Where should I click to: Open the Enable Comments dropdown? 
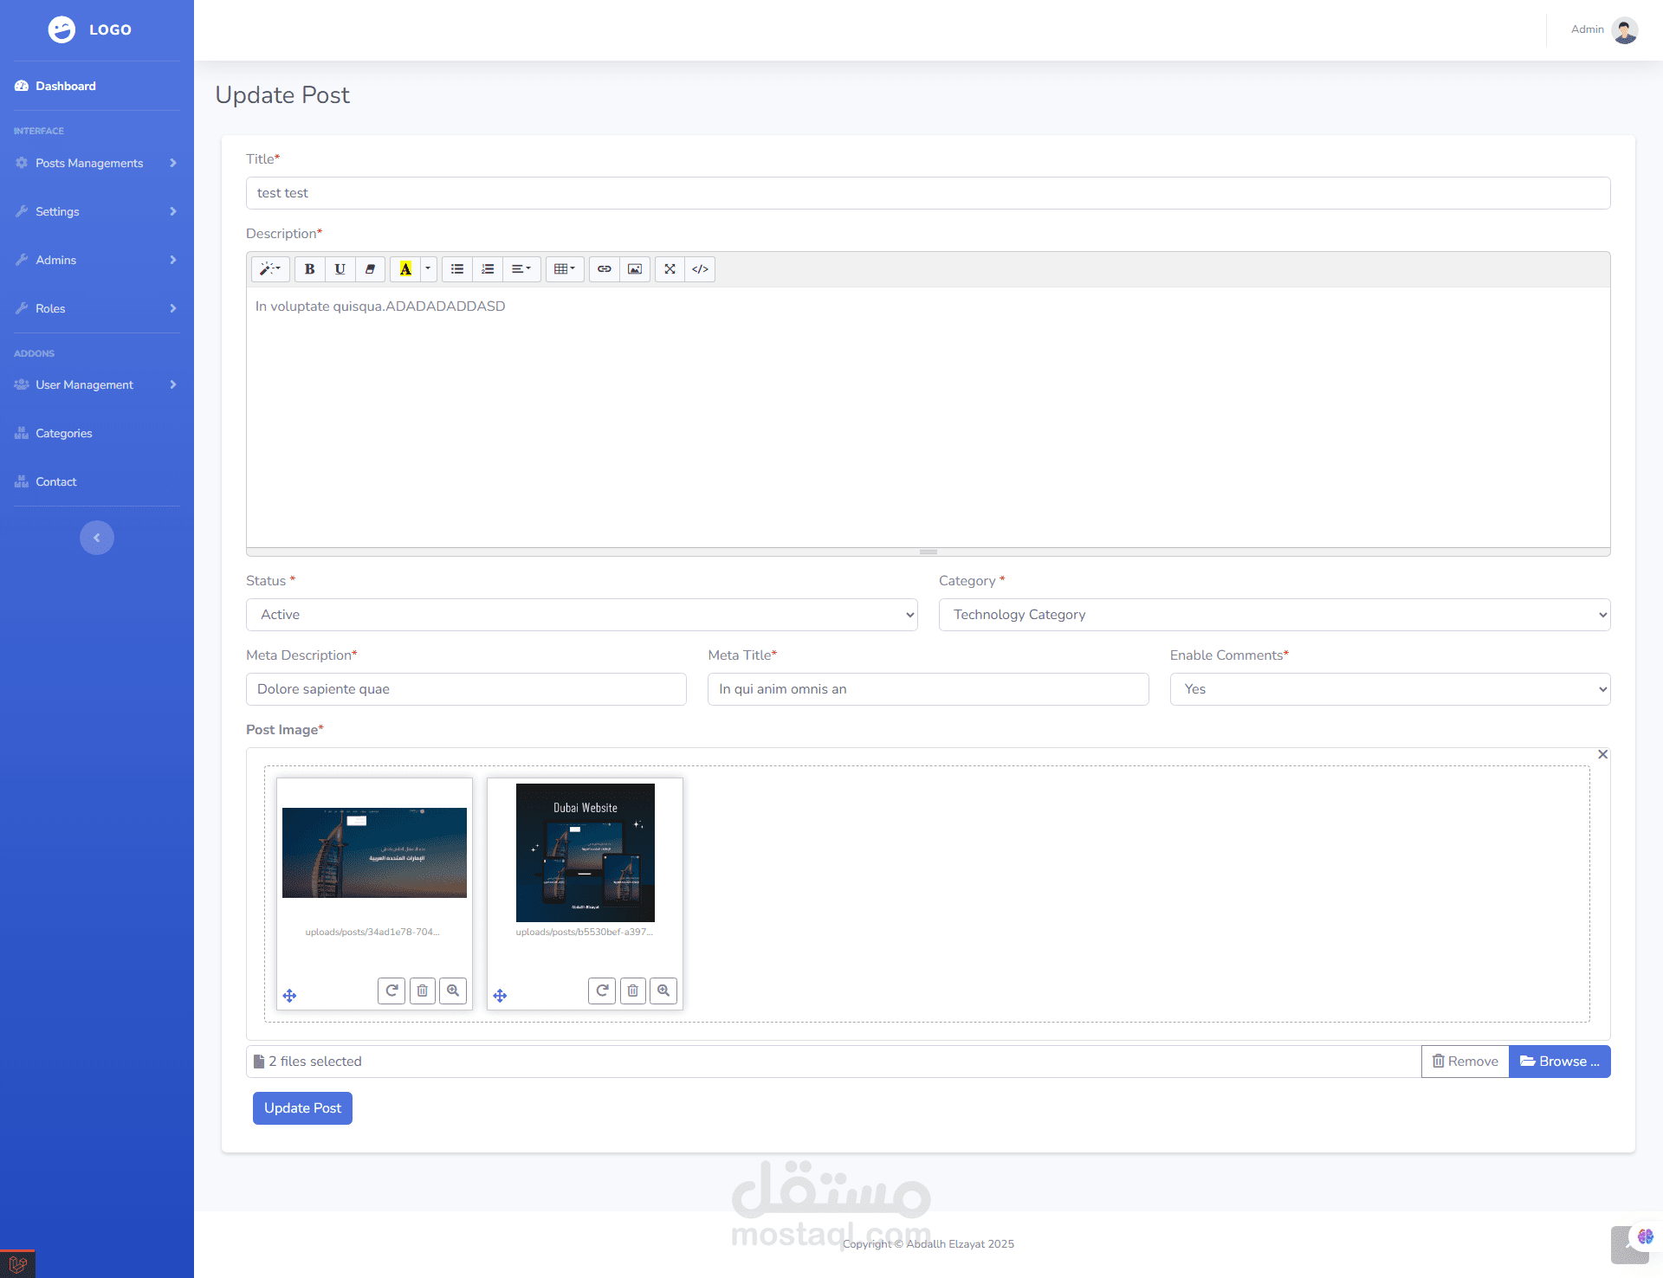click(1389, 689)
